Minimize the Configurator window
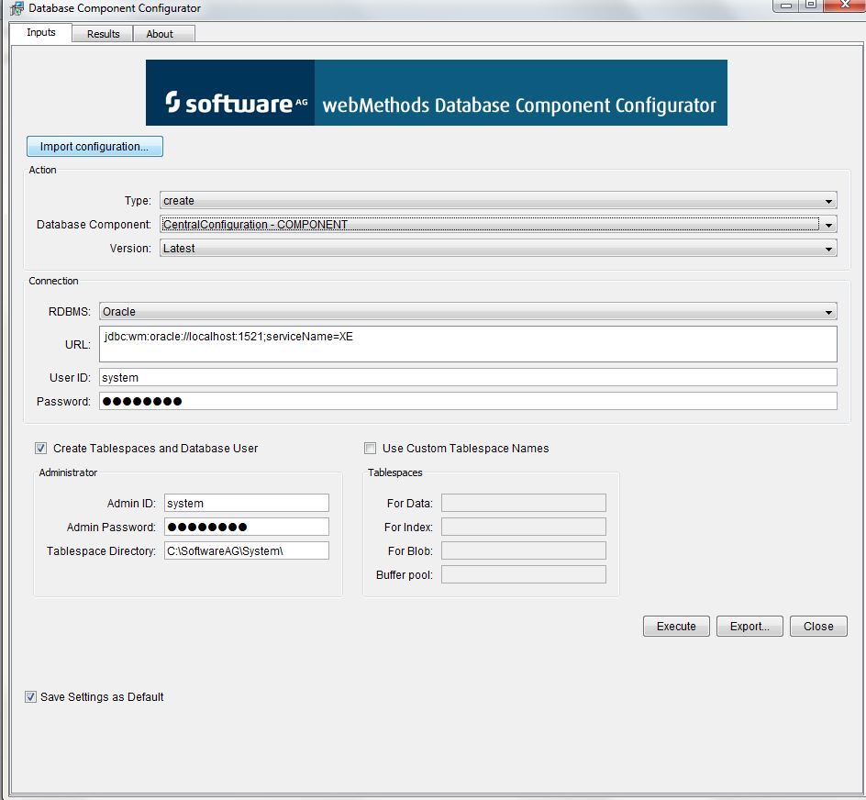This screenshot has width=866, height=800. 785,5
